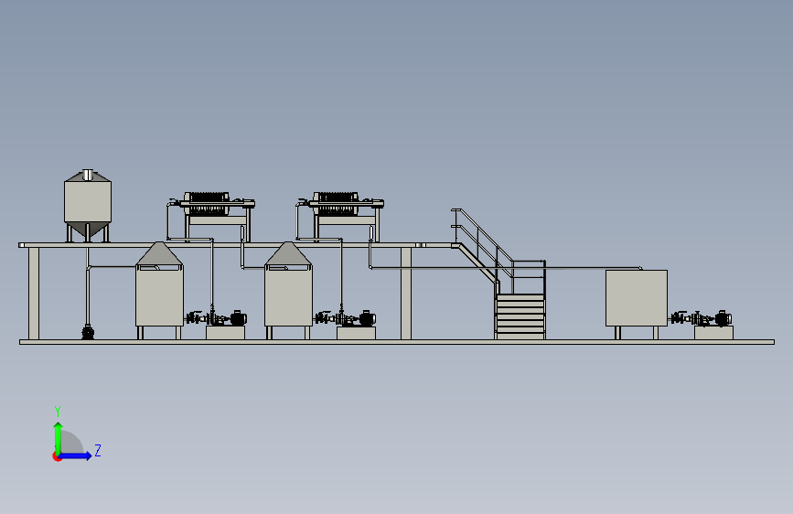Click the blue Z axis arrow of triad

(x=76, y=455)
